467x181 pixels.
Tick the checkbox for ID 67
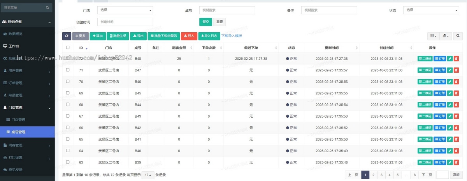pyautogui.click(x=68, y=116)
